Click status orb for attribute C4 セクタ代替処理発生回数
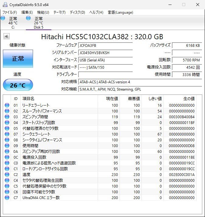 pyautogui.click(x=7, y=180)
